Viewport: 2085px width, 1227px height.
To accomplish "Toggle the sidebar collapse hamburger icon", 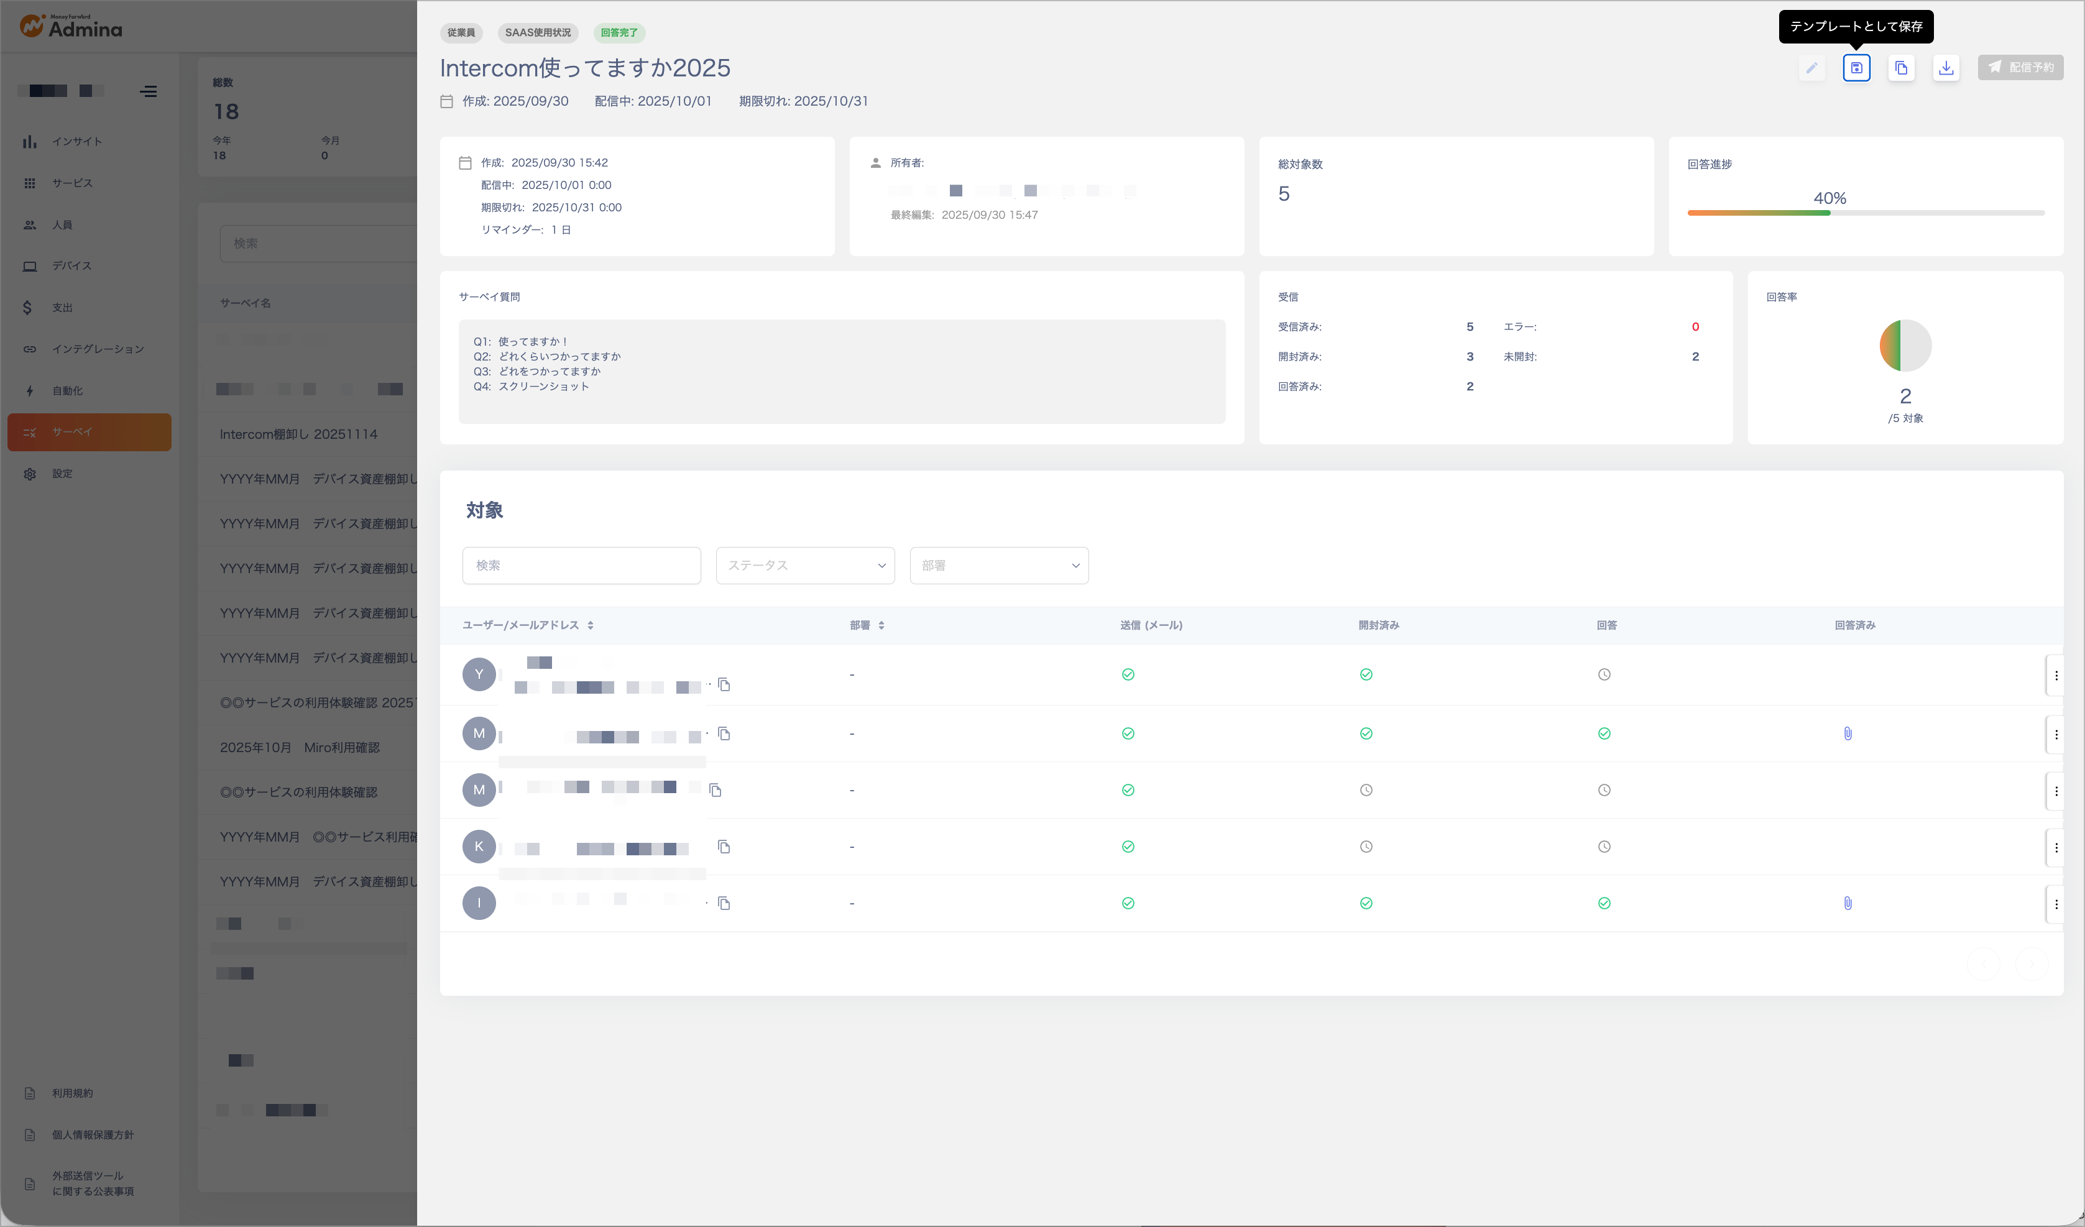I will tap(148, 91).
